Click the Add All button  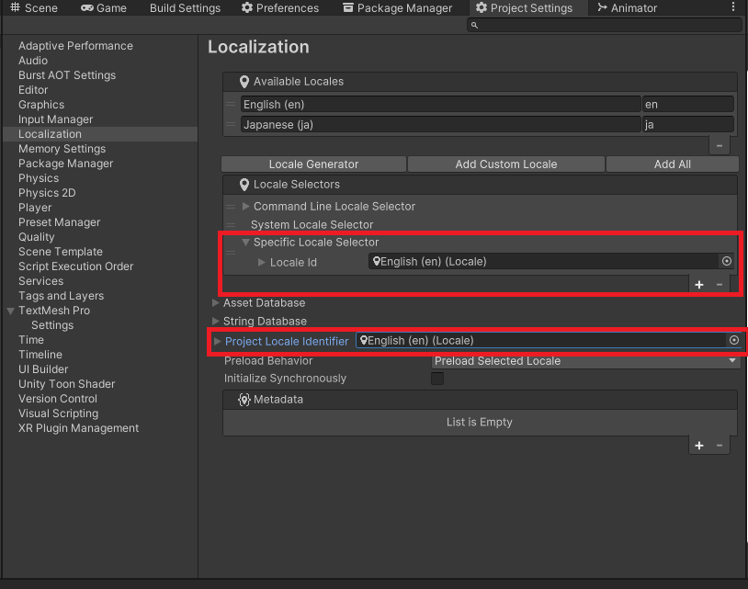(672, 164)
